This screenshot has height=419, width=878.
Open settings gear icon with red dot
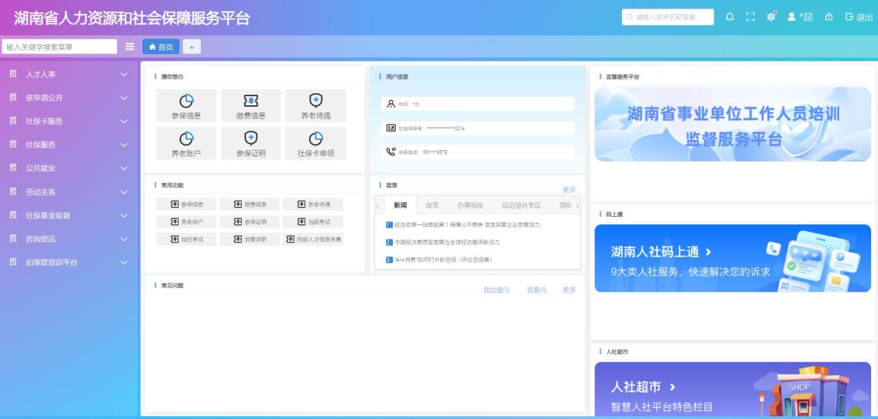pyautogui.click(x=771, y=17)
